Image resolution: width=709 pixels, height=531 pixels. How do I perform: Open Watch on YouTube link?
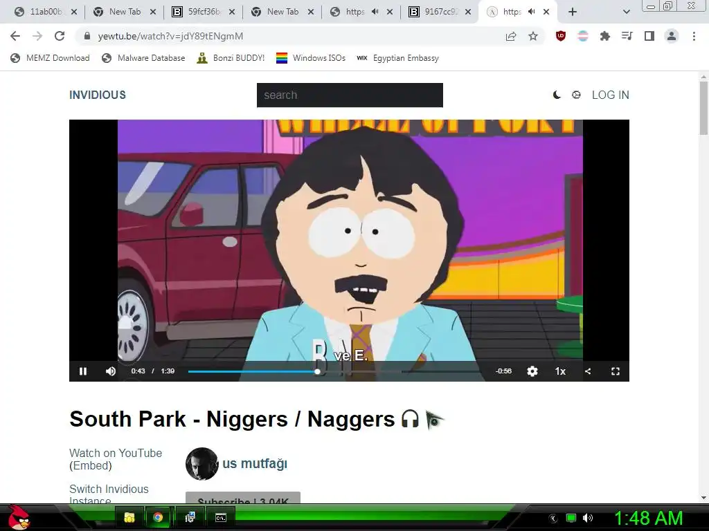(116, 453)
